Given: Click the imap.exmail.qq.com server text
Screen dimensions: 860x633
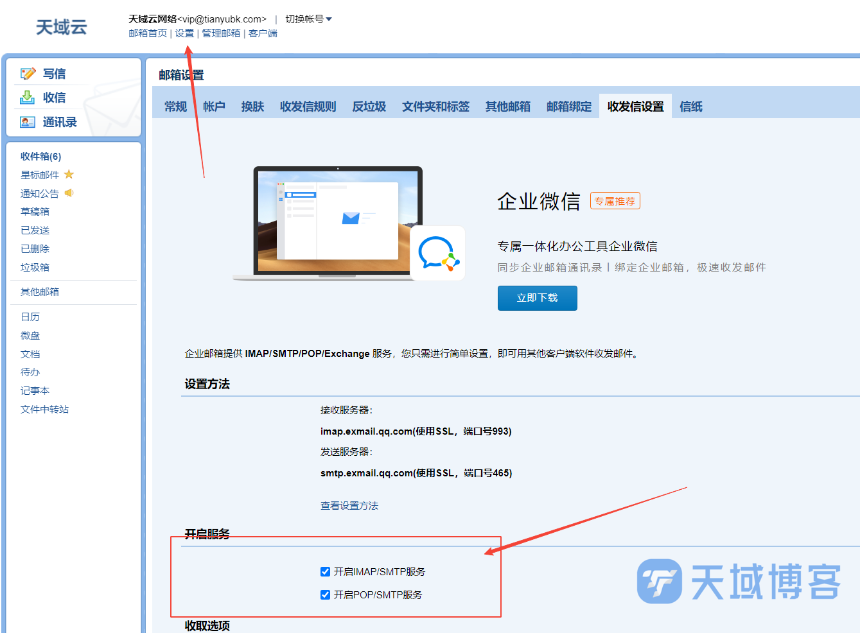Looking at the screenshot, I should pos(416,431).
